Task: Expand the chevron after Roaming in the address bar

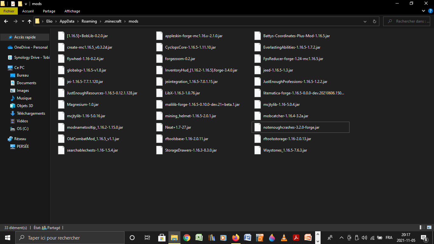Action: pyautogui.click(x=100, y=21)
